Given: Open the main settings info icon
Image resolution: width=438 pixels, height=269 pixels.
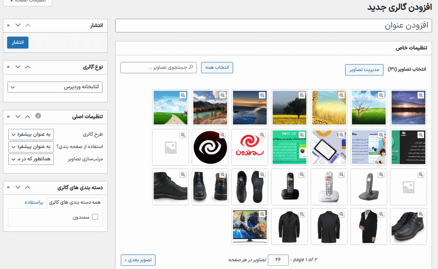Looking at the screenshot, I should pyautogui.click(x=38, y=116).
